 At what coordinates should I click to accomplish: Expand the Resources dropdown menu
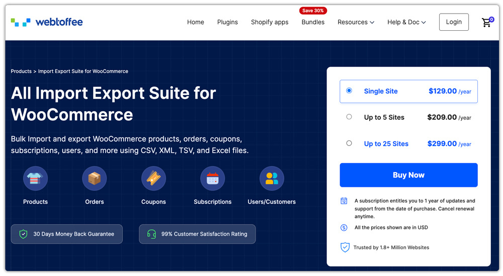click(x=356, y=22)
